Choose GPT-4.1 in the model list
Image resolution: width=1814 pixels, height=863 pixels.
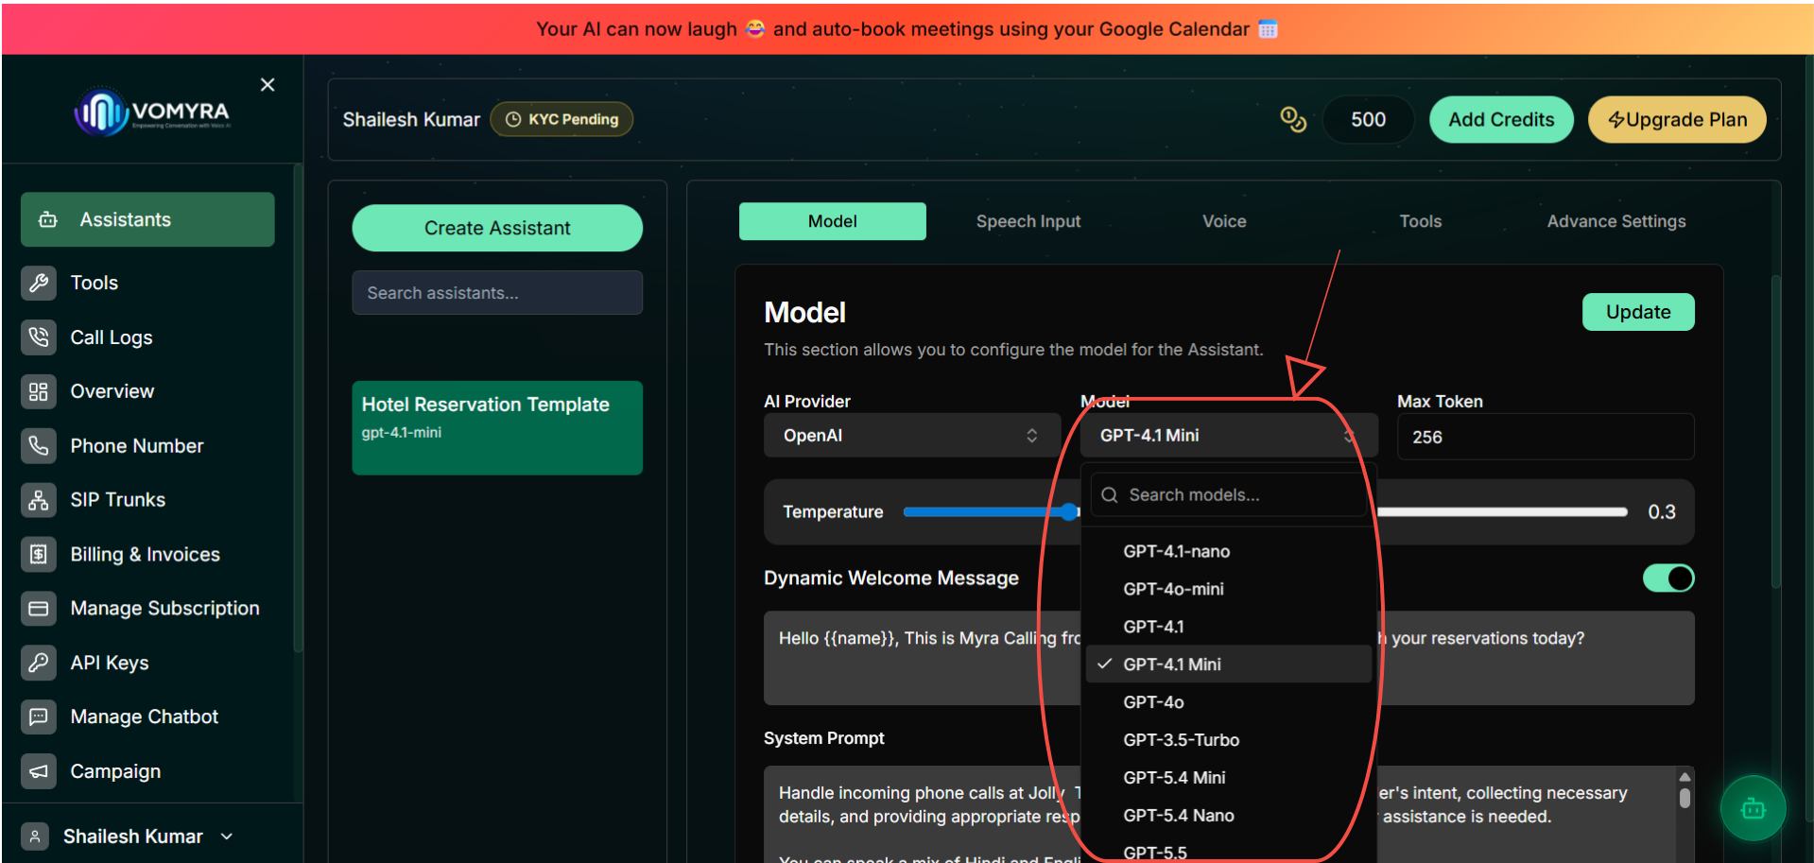(x=1229, y=627)
